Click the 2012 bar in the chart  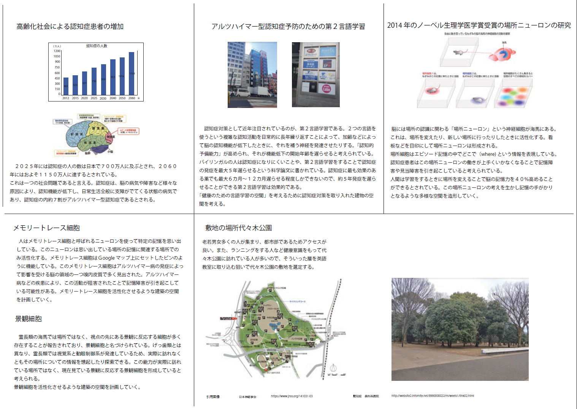pos(66,86)
